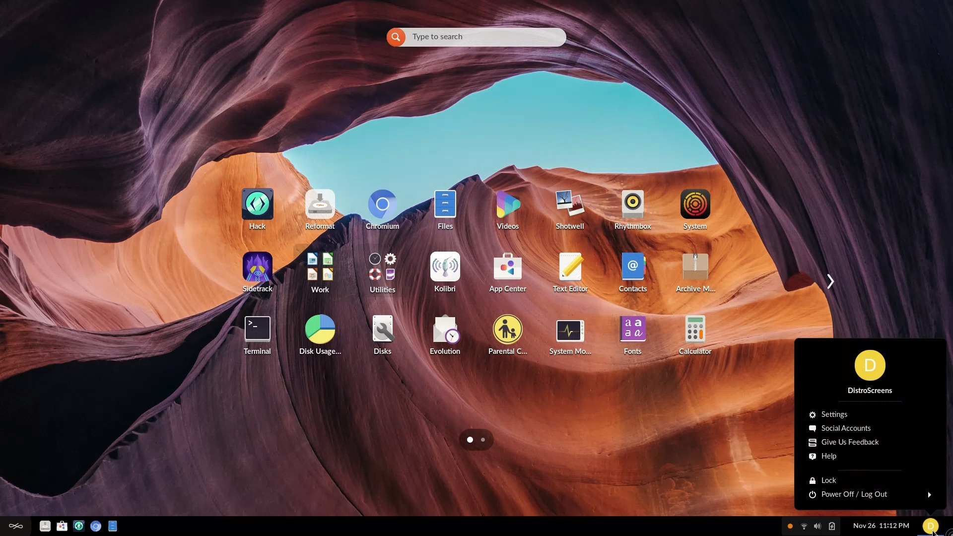Select first app grid page indicator dot
953x536 pixels.
470,440
